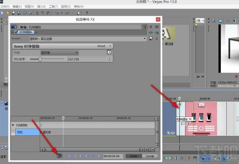This screenshot has width=239, height=164.
Task: Open the (无) dropdown in the trimmer panel
Action: 200,20
